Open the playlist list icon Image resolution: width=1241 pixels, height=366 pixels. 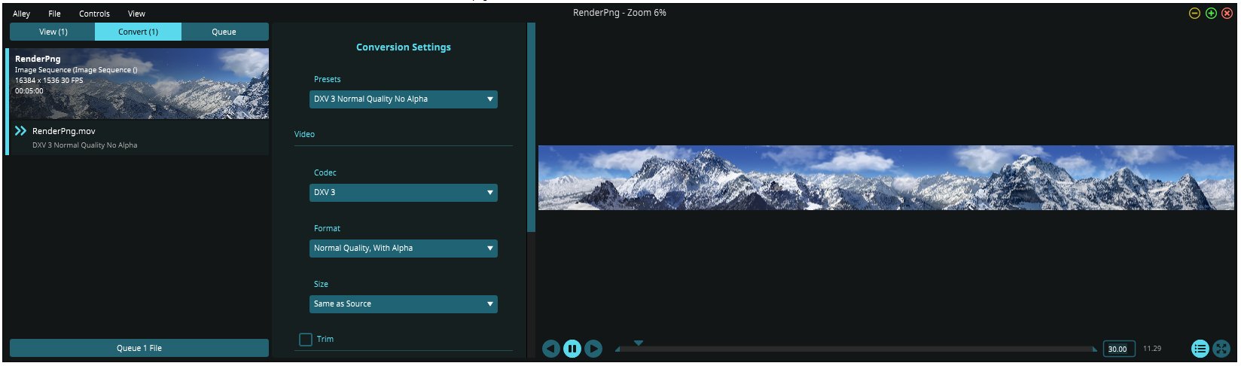(x=1200, y=349)
